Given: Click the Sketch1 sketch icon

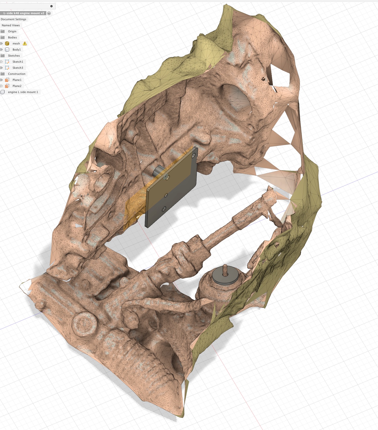Looking at the screenshot, I should pos(7,62).
